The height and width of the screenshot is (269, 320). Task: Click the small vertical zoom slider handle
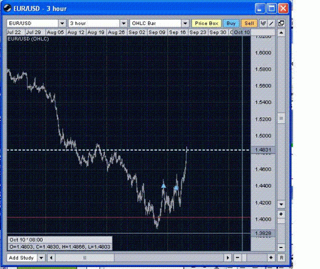click(x=281, y=221)
